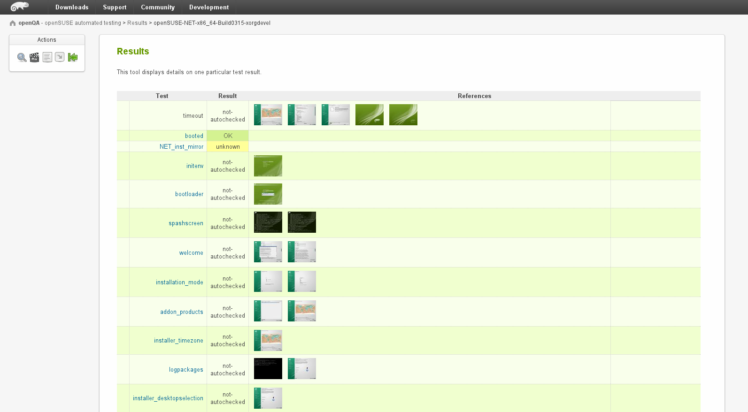Open third timeout row thumbnail
The width and height of the screenshot is (748, 412).
[x=336, y=115]
